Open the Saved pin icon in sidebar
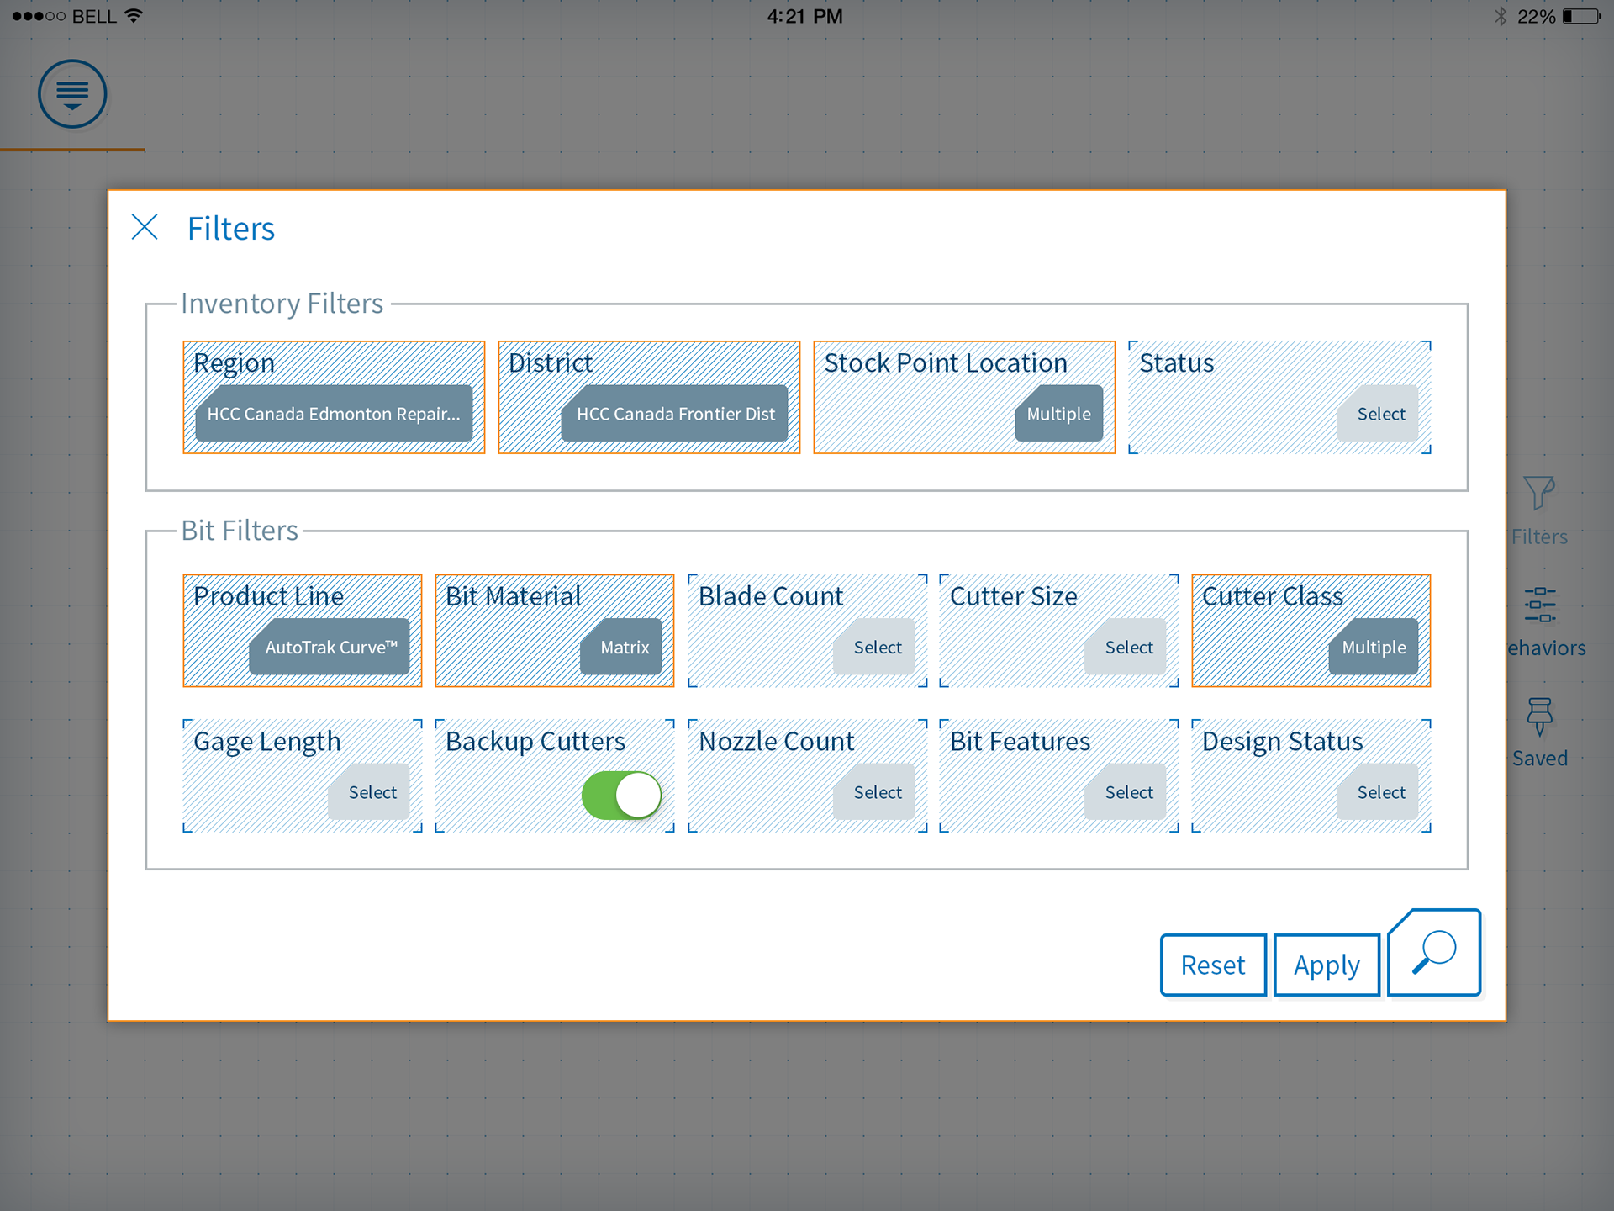This screenshot has height=1211, width=1614. pos(1539,716)
